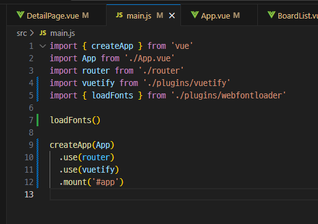Click the blue modified marker beside line 4
Image resolution: width=318 pixels, height=224 pixels.
pos(38,83)
